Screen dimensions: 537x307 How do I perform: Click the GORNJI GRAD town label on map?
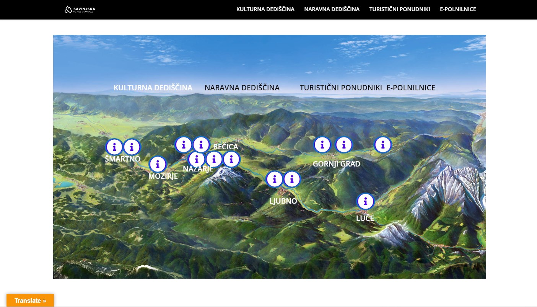pyautogui.click(x=337, y=164)
